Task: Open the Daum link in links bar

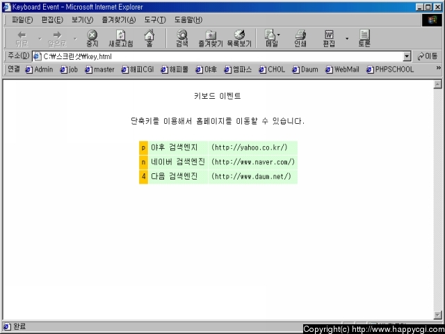Action: [x=305, y=70]
